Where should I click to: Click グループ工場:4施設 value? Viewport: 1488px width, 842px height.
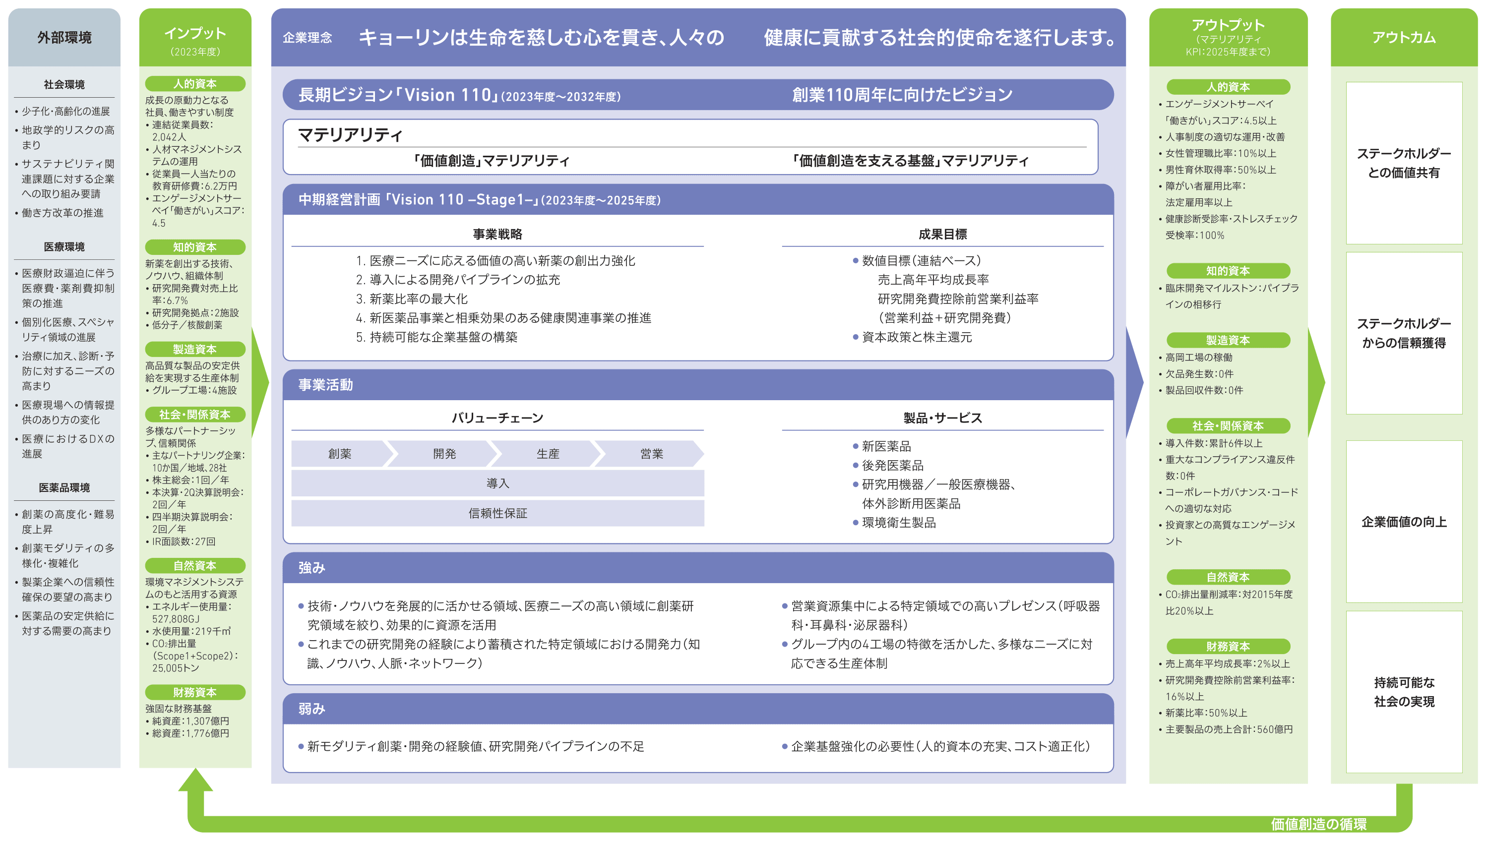point(191,390)
